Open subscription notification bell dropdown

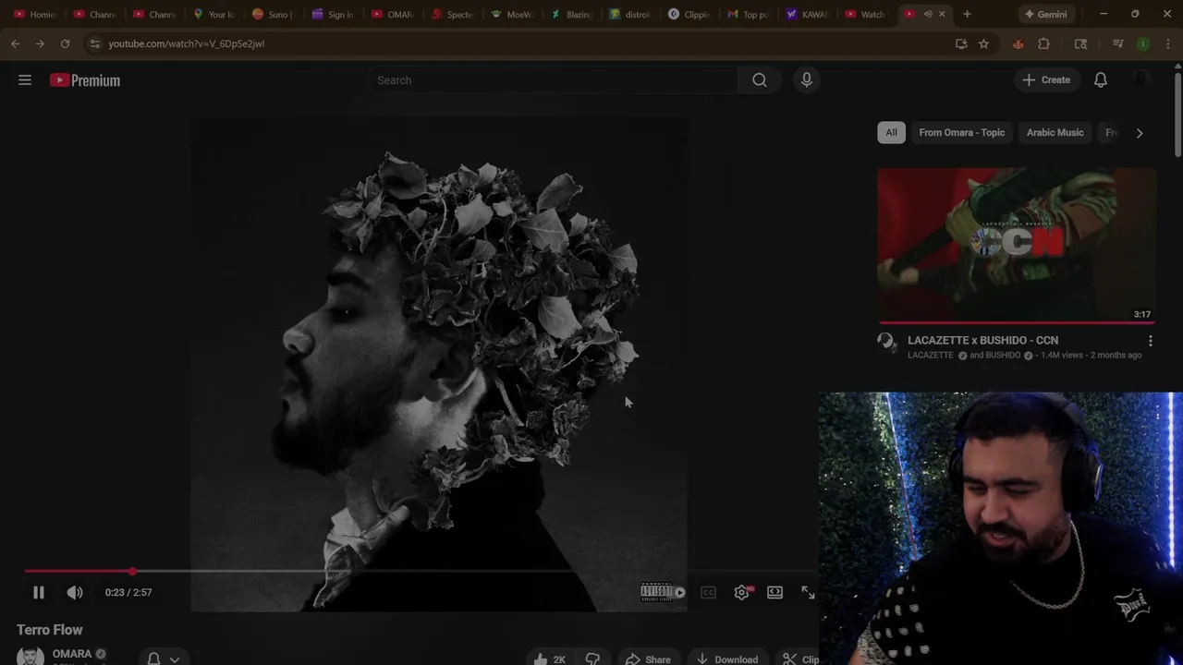[164, 659]
